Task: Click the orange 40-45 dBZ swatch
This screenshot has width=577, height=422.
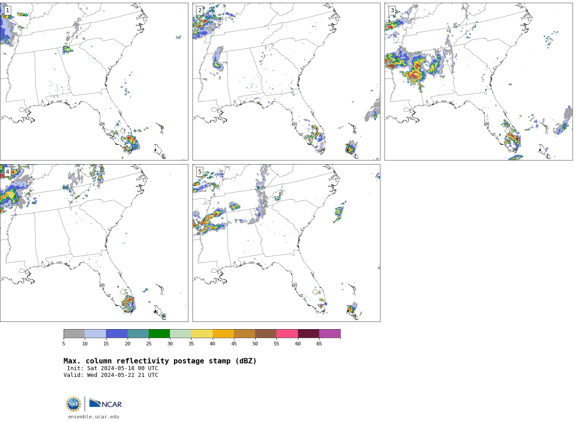Action: pos(223,334)
